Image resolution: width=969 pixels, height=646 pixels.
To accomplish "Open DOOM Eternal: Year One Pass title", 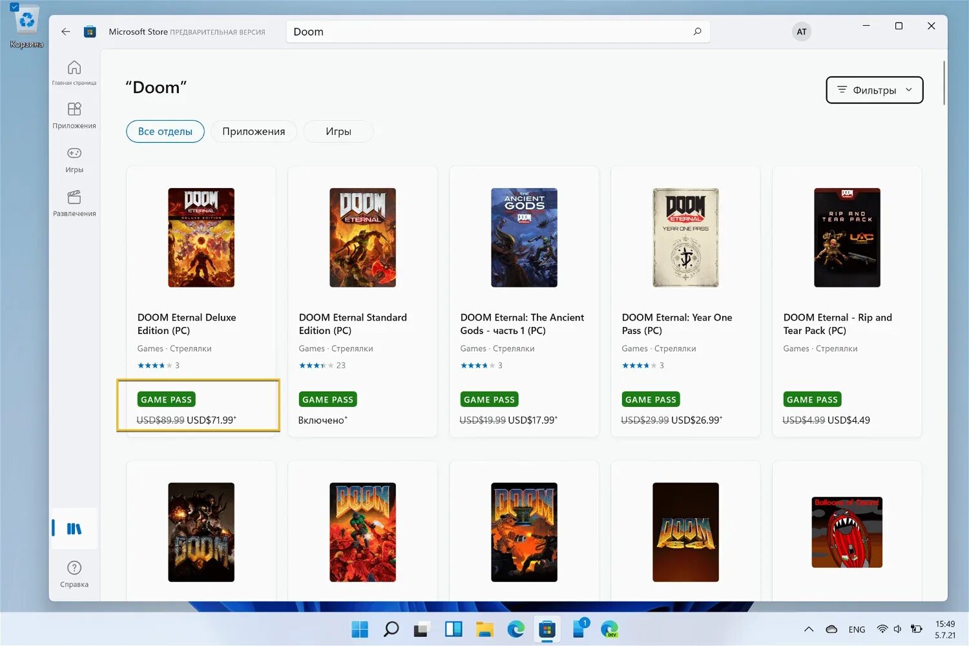I will coord(677,324).
